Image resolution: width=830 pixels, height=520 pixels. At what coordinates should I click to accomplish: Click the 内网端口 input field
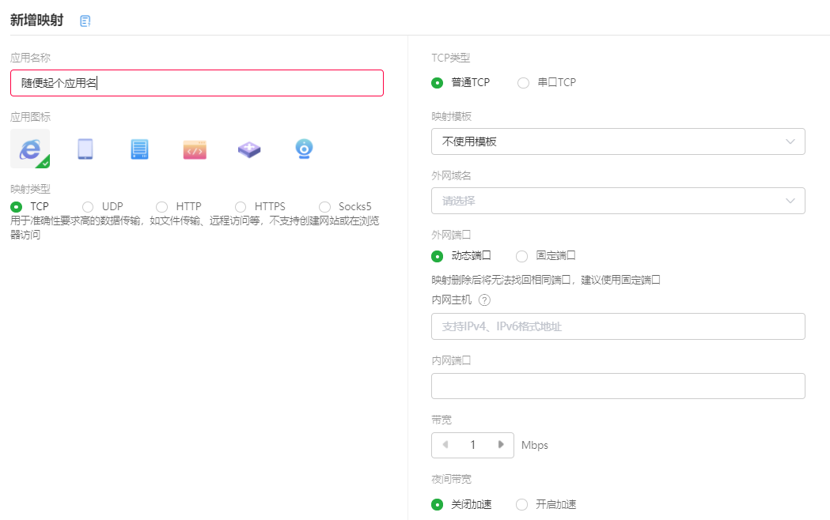click(618, 386)
